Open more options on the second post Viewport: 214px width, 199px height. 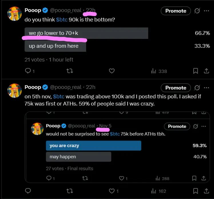(207, 87)
